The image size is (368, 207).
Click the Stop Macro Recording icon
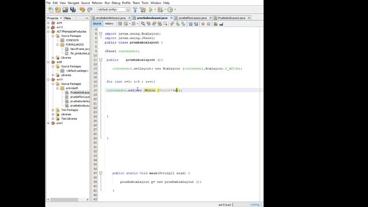pyautogui.click(x=209, y=24)
